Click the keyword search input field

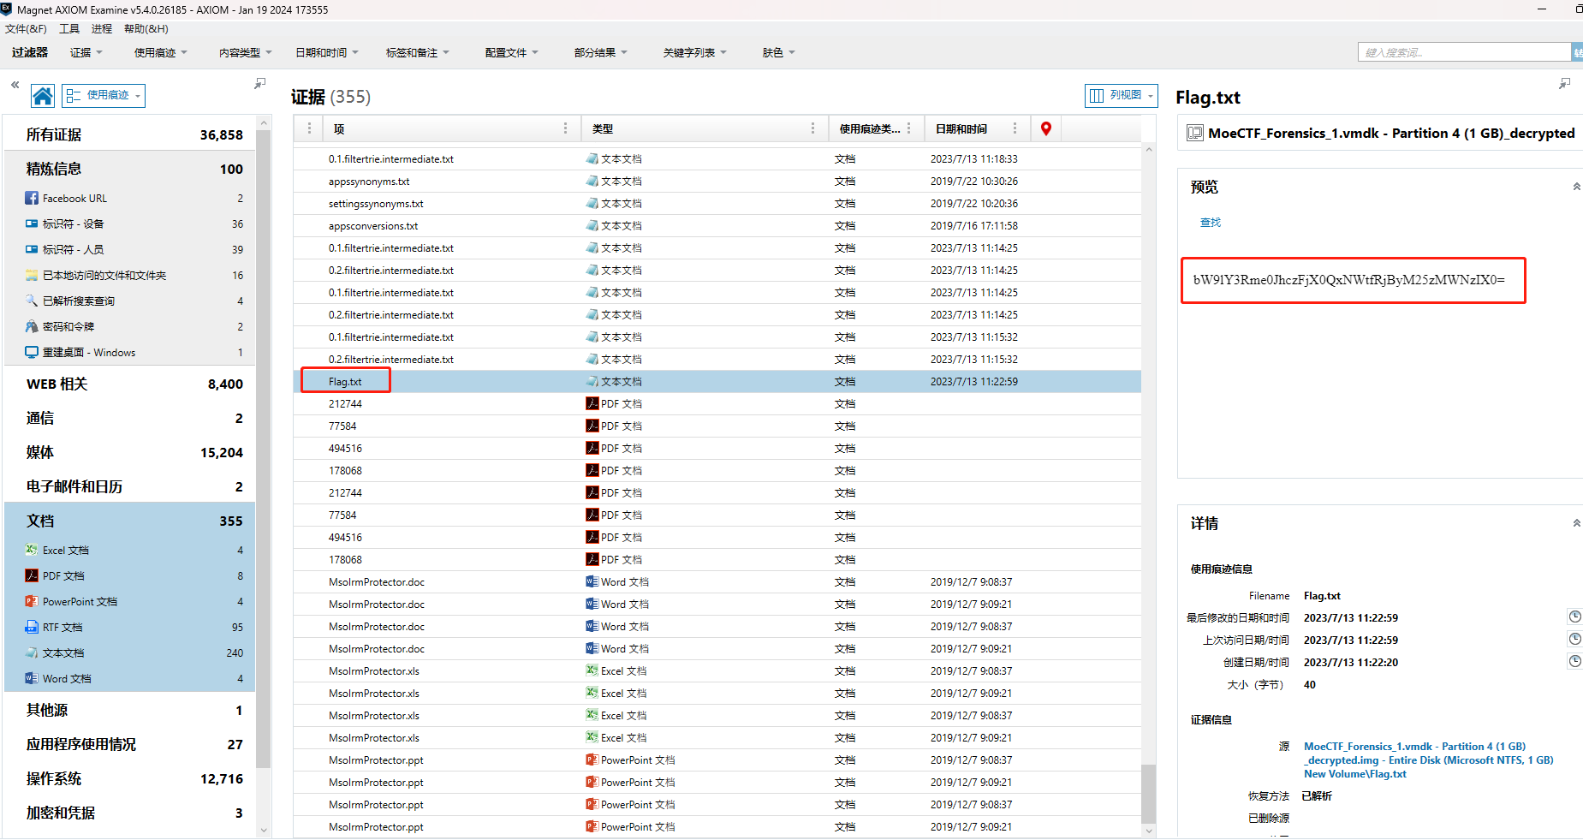point(1464,52)
